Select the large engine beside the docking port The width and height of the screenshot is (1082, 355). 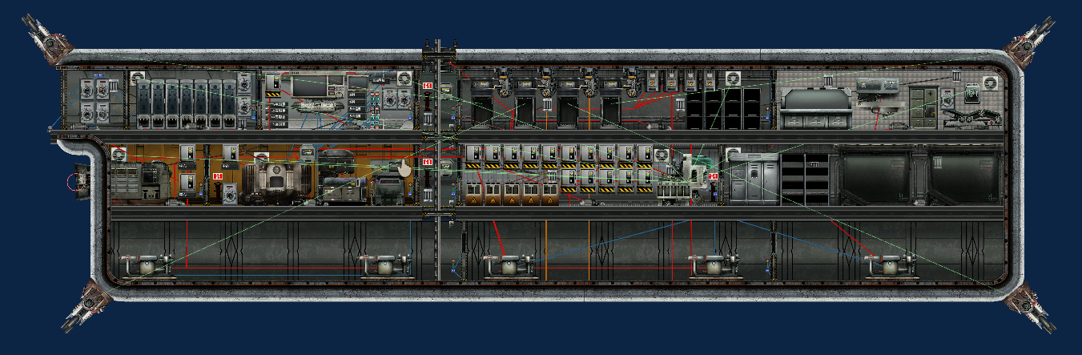point(141,181)
